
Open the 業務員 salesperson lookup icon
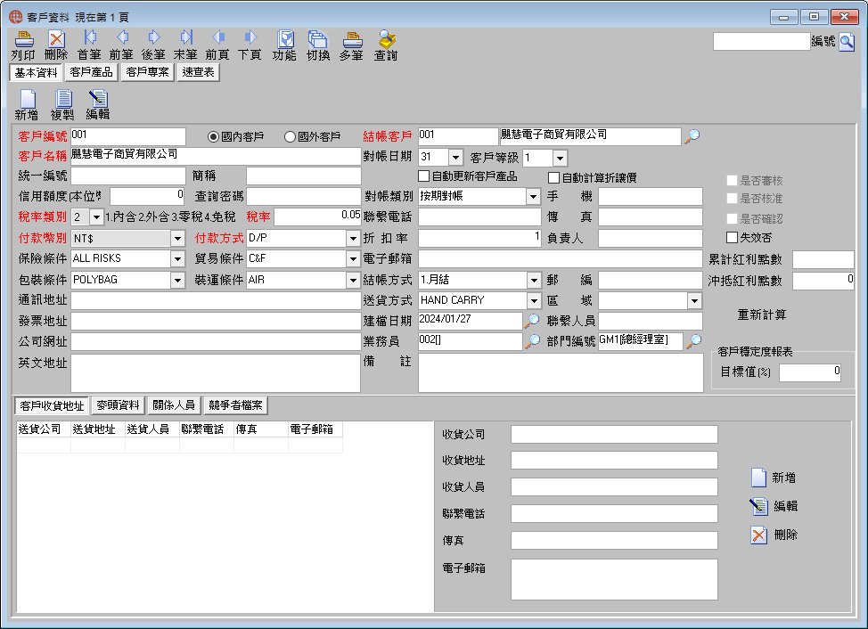coord(531,341)
